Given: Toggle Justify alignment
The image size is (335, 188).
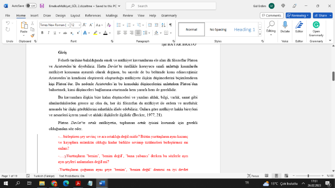Looking at the screenshot, I should pos(138,33).
